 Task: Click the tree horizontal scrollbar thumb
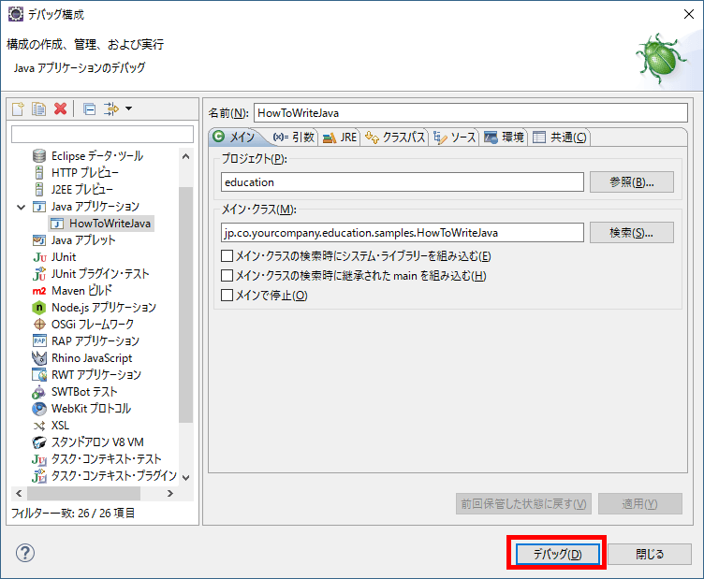83,493
